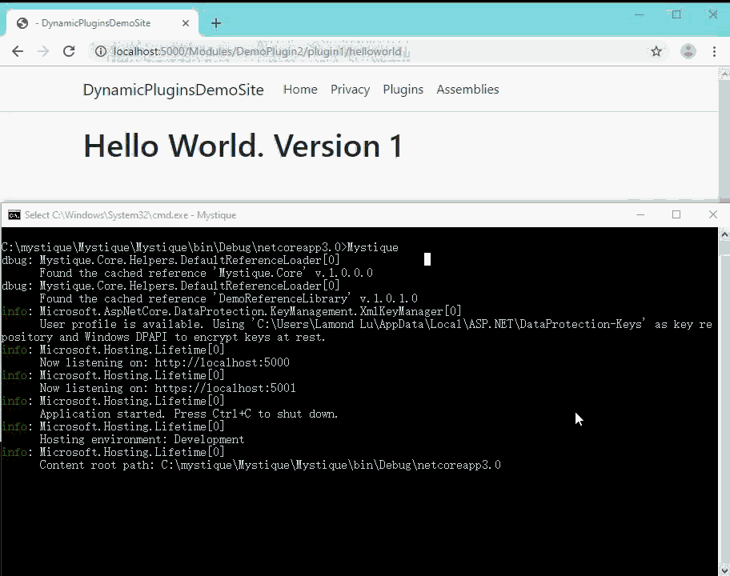Click the console vertical scrollbar

(724, 400)
